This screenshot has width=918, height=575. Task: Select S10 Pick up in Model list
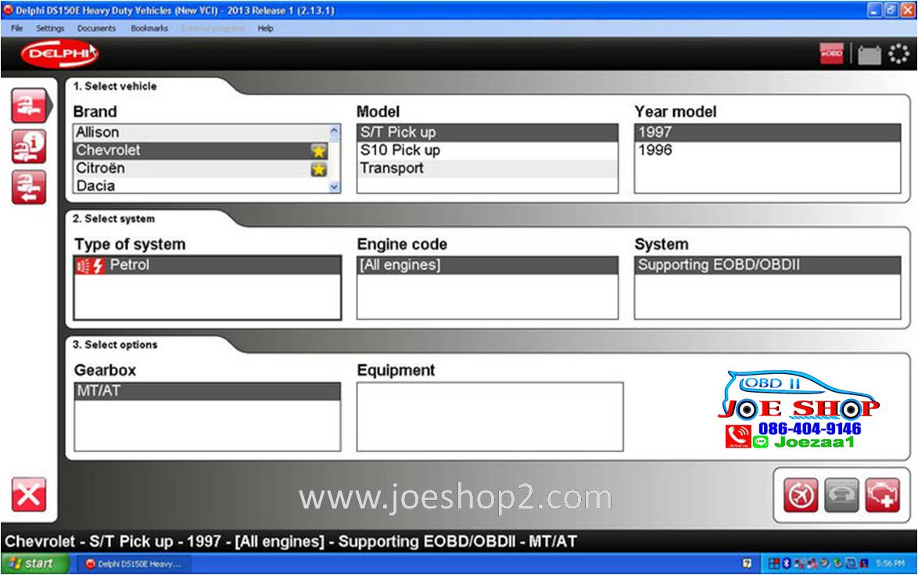(x=400, y=150)
